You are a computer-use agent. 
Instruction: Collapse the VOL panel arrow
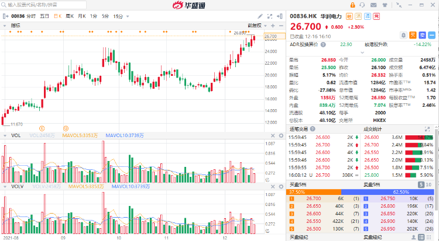[x=5, y=136]
